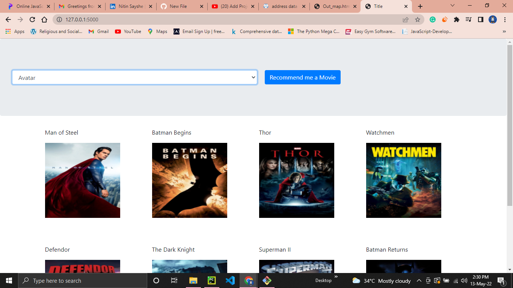This screenshot has height=288, width=513.
Task: Open the Extensions puzzle icon
Action: 457,19
